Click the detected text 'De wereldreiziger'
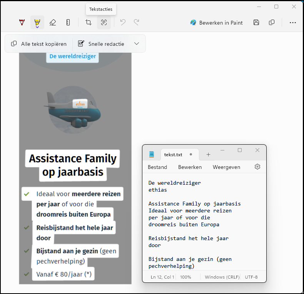This screenshot has width=304, height=294. pos(72,56)
